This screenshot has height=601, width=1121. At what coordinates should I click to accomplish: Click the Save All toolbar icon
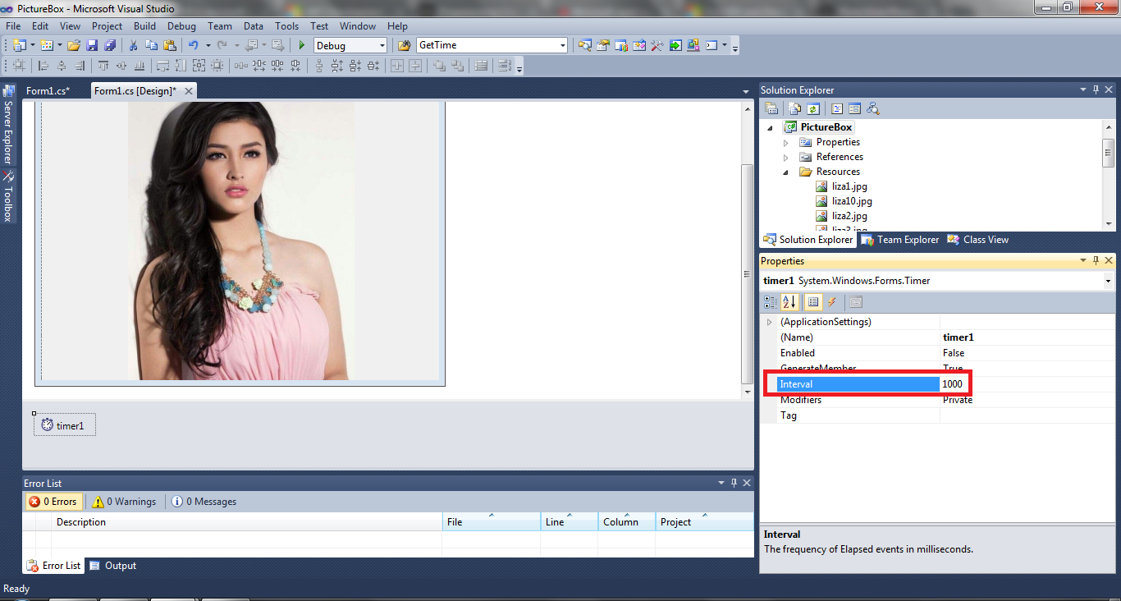[109, 45]
